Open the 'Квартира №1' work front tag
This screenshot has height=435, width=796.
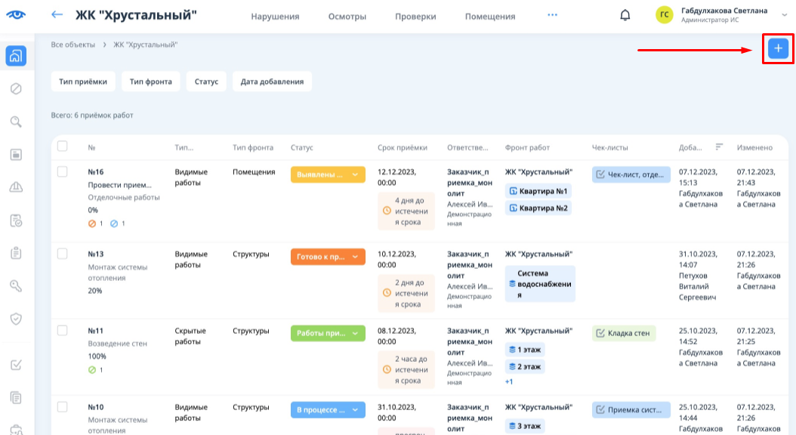point(538,191)
